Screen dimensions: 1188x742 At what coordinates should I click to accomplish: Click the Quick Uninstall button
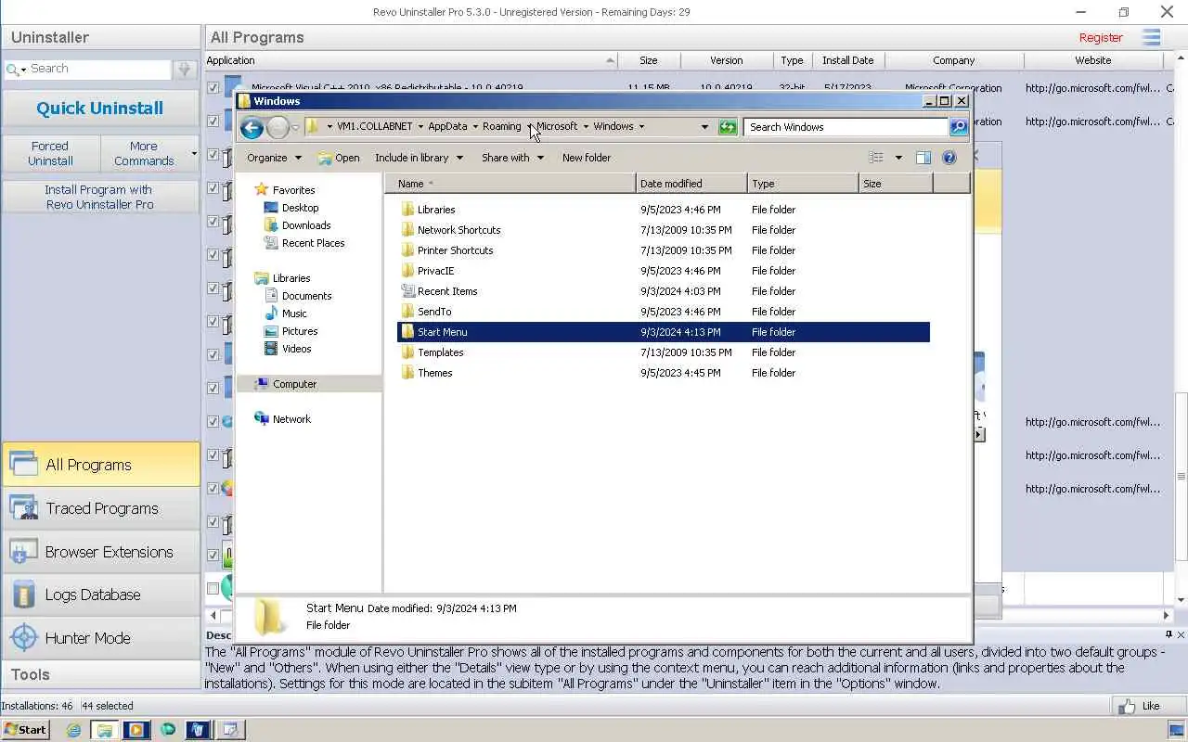pos(100,109)
